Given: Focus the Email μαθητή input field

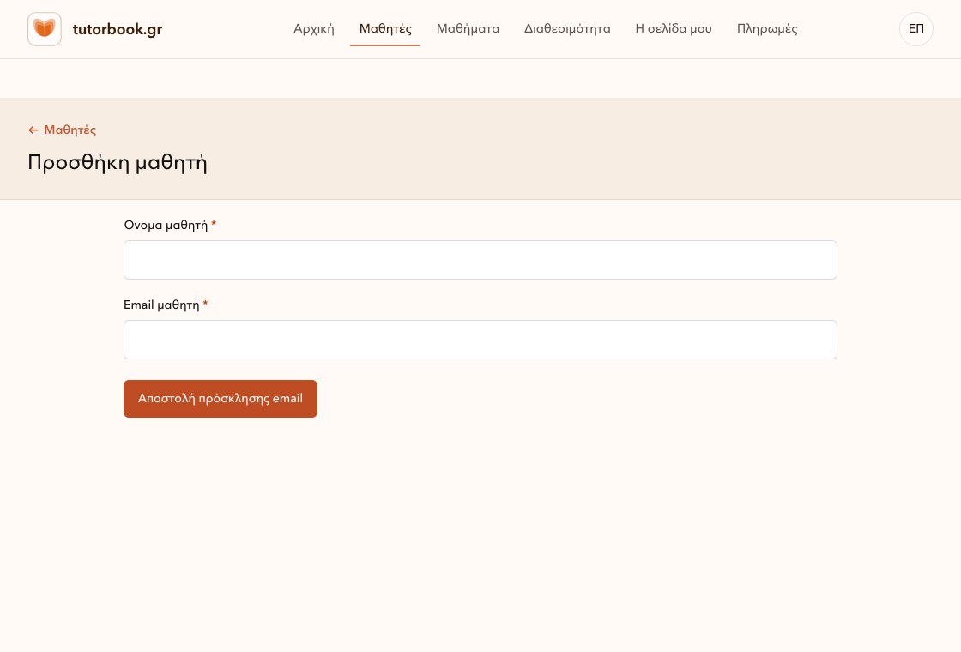Looking at the screenshot, I should pos(480,340).
